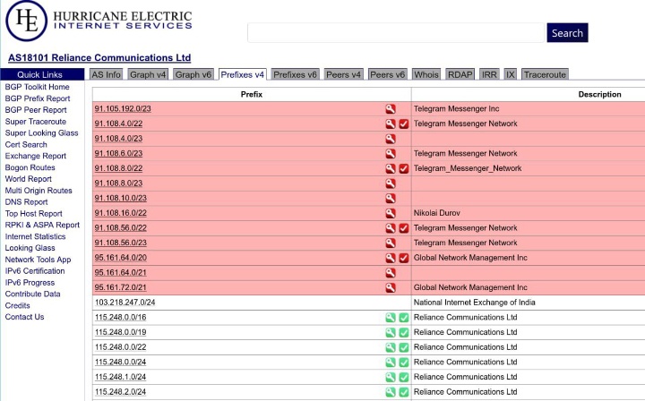Open prefix 115.248.1.0/24 link
Screen dimensions: 645x401
click(121, 377)
